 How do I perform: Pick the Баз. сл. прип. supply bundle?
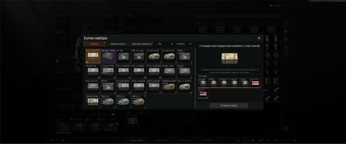tap(185, 87)
